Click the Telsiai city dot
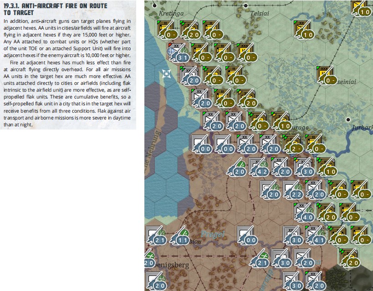373x291 pixels. pos(245,5)
